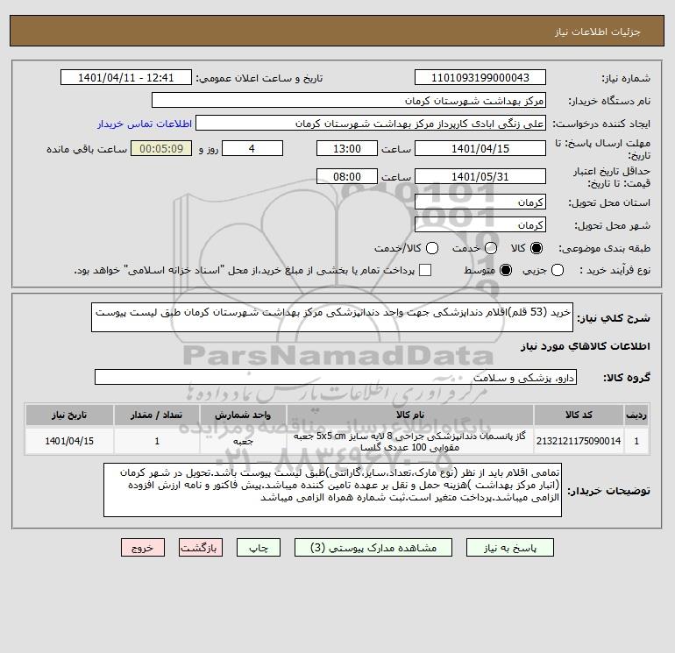Click the validity time 08:00 field
The width and height of the screenshot is (675, 653).
coord(347,176)
